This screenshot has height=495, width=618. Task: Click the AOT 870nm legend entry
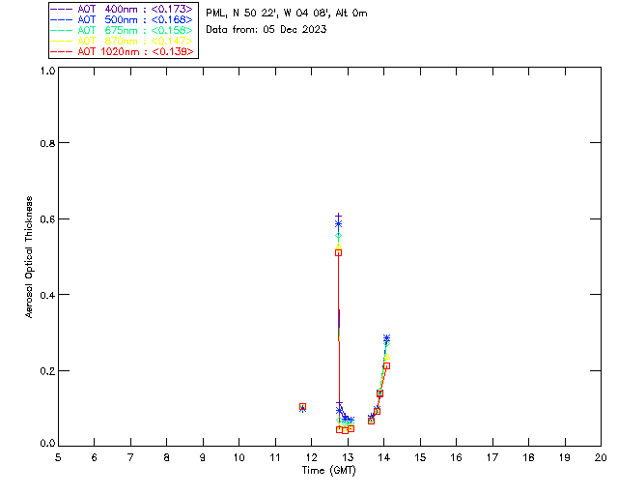122,41
